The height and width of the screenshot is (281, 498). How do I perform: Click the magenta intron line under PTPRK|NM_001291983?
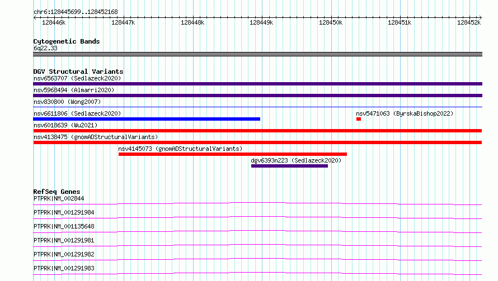pyautogui.click(x=257, y=273)
